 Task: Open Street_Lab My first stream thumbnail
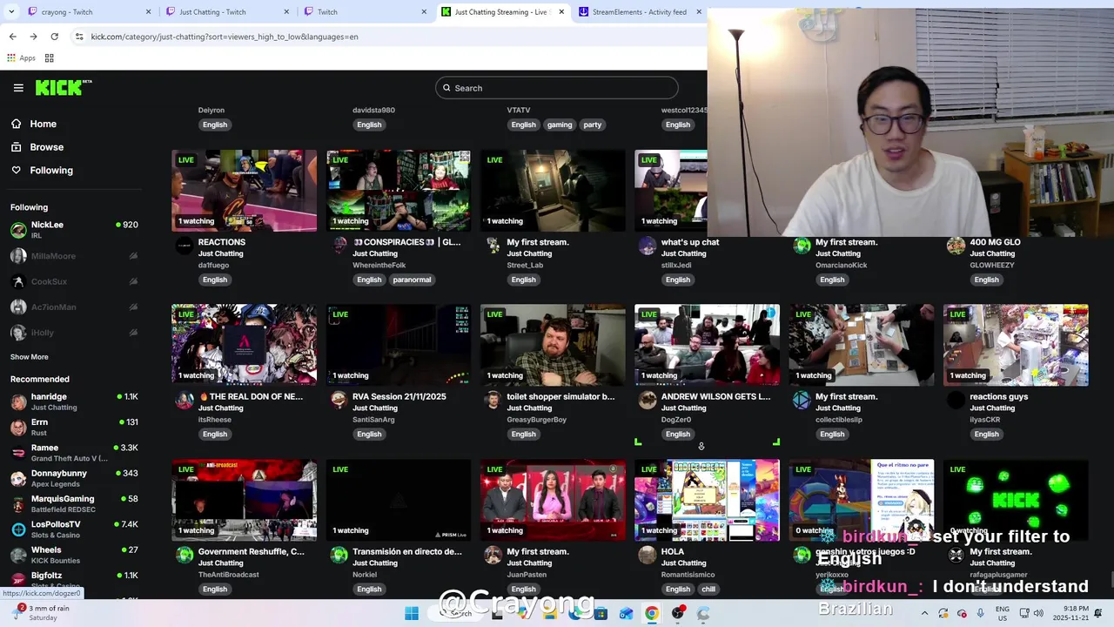point(553,190)
